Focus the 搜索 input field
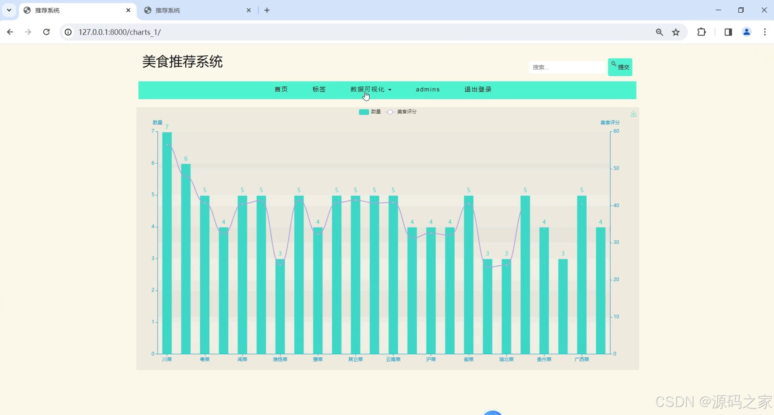This screenshot has height=415, width=774. click(567, 67)
